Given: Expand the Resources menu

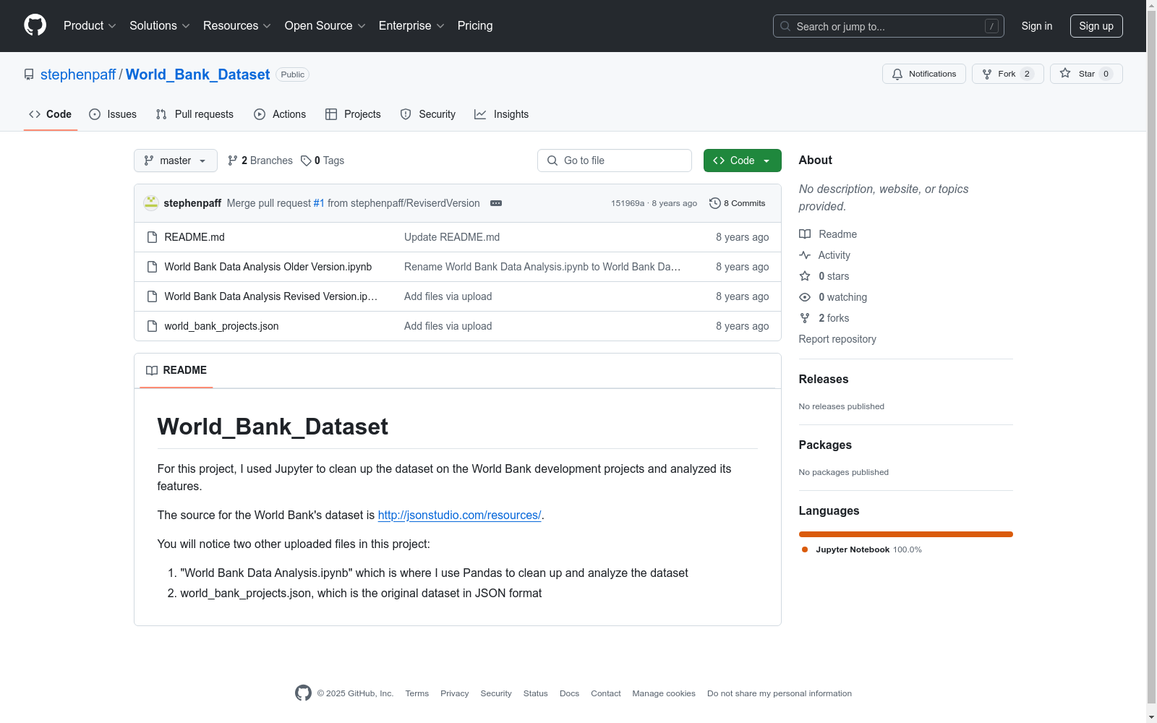Looking at the screenshot, I should tap(237, 26).
